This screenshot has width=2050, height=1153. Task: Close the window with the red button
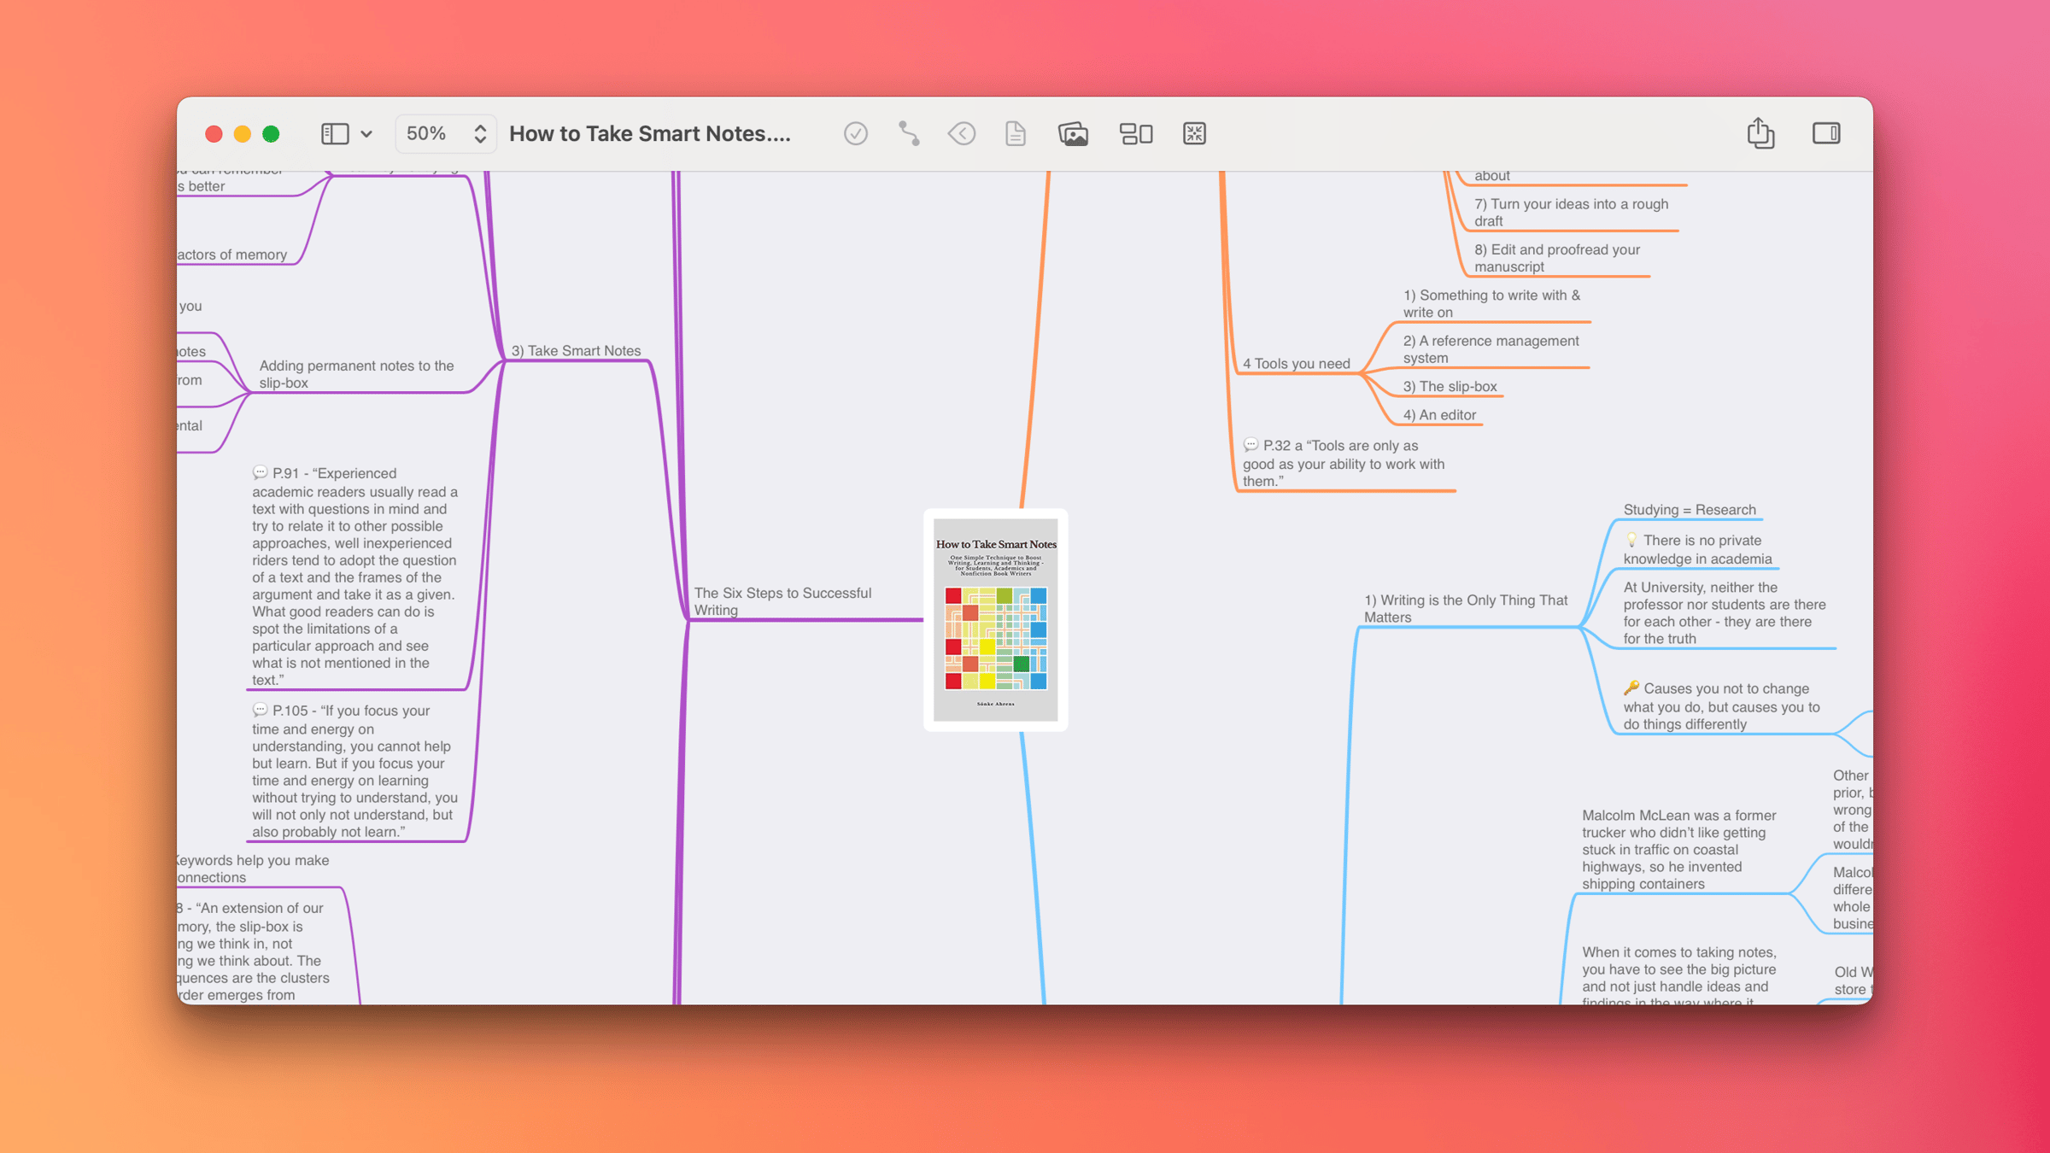(x=214, y=134)
